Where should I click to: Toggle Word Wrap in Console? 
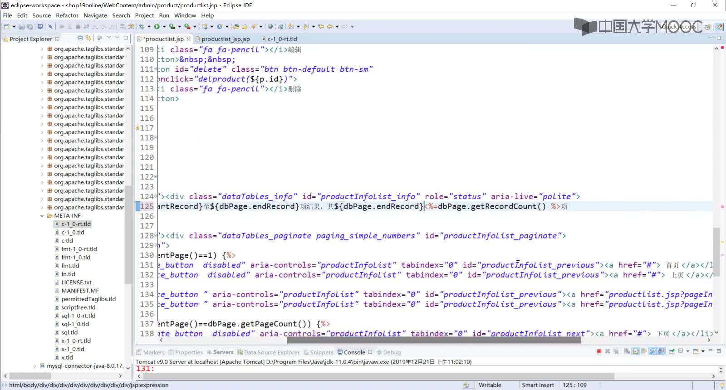click(644, 351)
